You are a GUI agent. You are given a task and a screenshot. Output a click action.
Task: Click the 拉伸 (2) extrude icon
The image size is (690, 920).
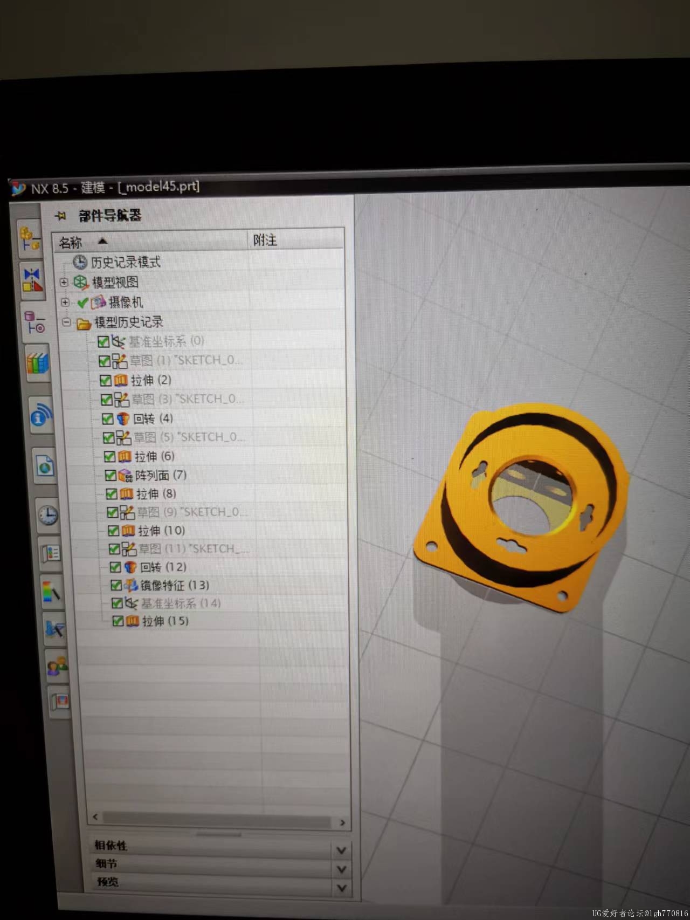[121, 380]
